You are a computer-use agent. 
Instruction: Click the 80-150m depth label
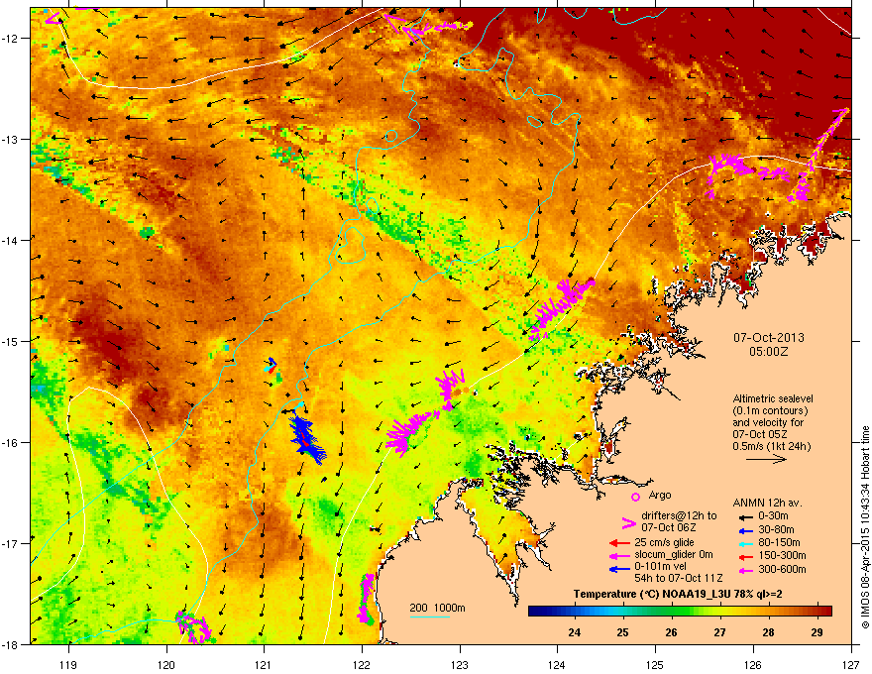779,543
